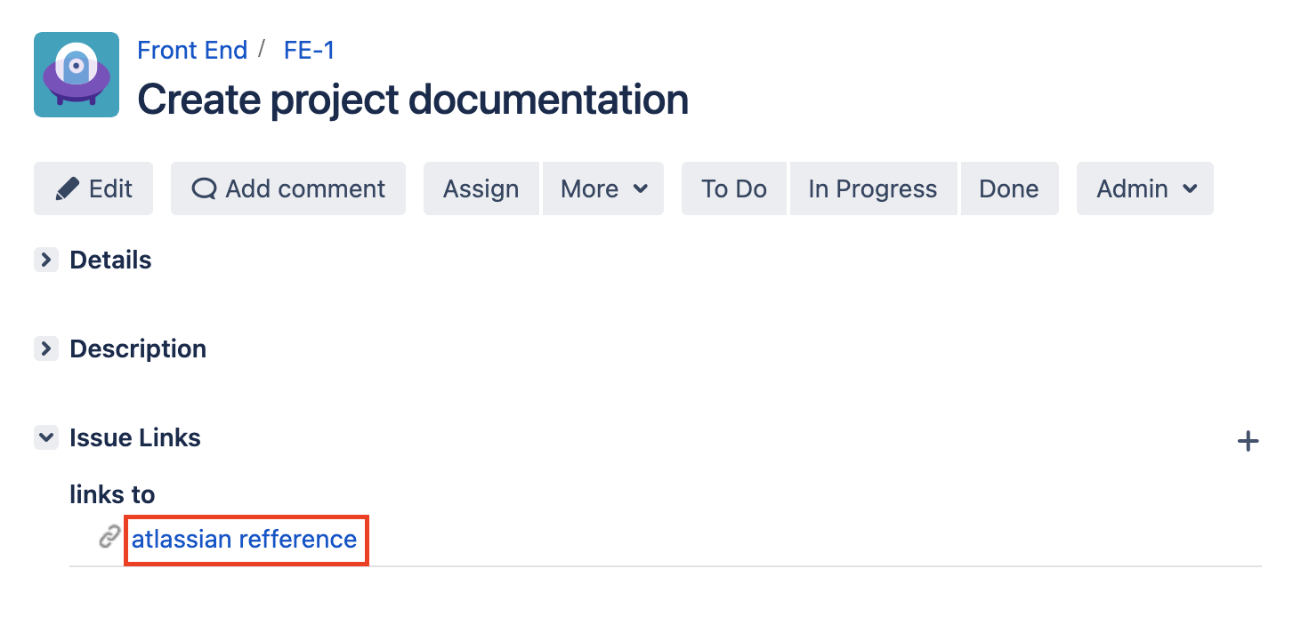The image size is (1301, 617).
Task: Set issue status to To Do
Action: [734, 188]
